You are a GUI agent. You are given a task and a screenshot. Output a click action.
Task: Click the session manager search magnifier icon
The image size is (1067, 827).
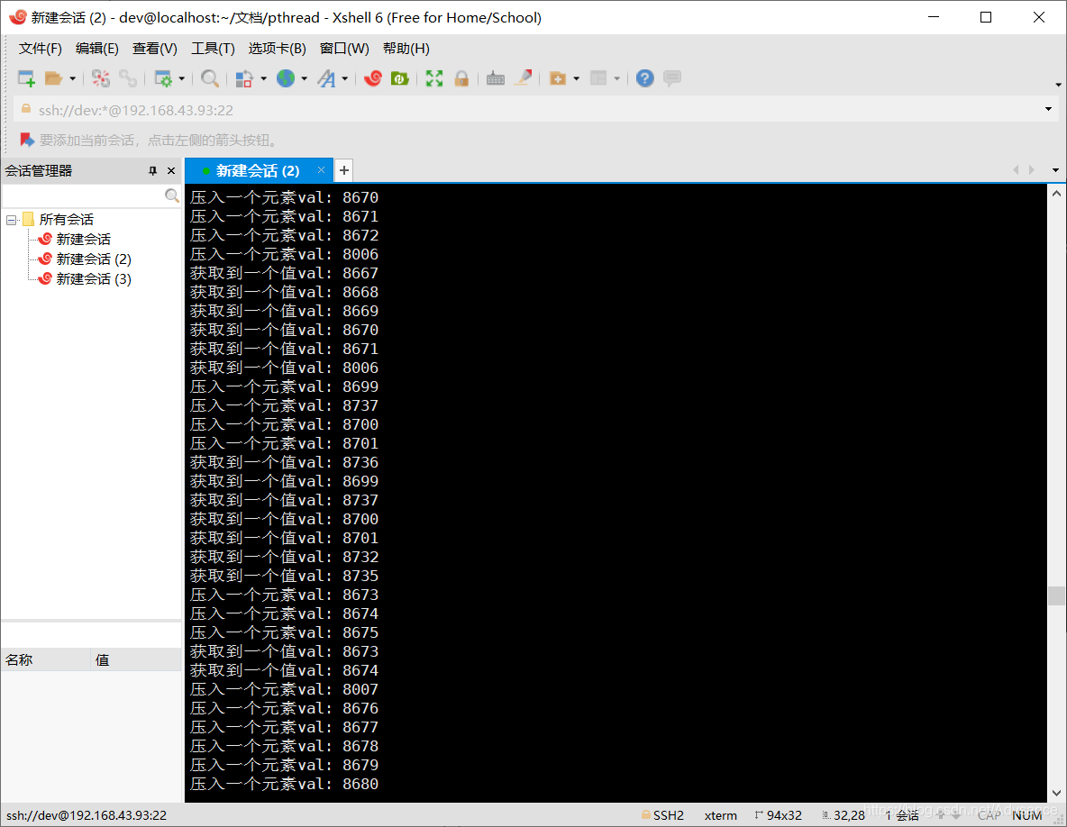pos(172,195)
